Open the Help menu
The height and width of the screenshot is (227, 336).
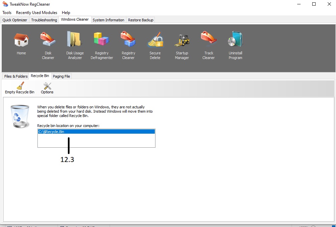coord(66,13)
